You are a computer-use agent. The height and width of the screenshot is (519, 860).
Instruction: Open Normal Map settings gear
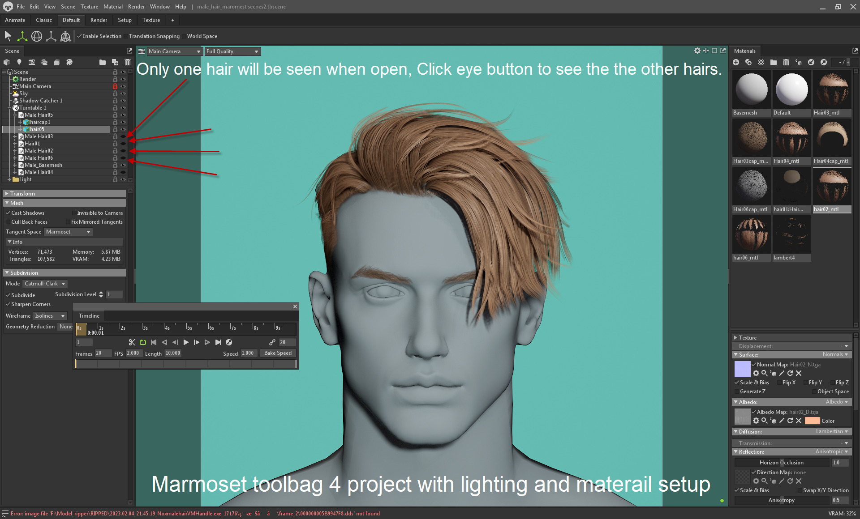click(x=756, y=373)
